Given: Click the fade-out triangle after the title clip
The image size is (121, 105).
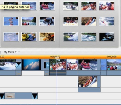Looking at the screenshot, I should coord(35,96).
